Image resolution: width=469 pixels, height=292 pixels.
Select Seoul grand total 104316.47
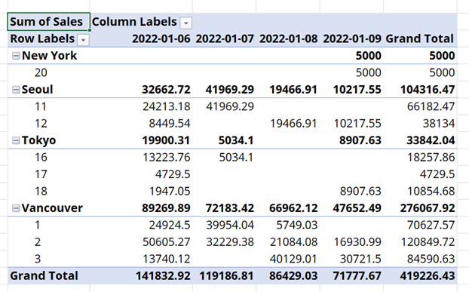[x=428, y=90]
